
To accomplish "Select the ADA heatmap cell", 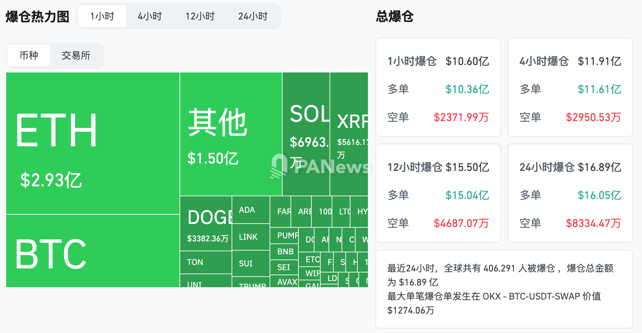I will click(251, 210).
